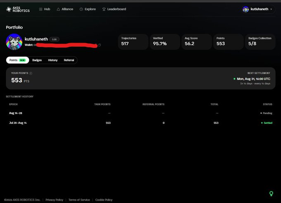Viewport: 281px width, 203px height.
Task: Open the Explore page
Action: coord(88,9)
